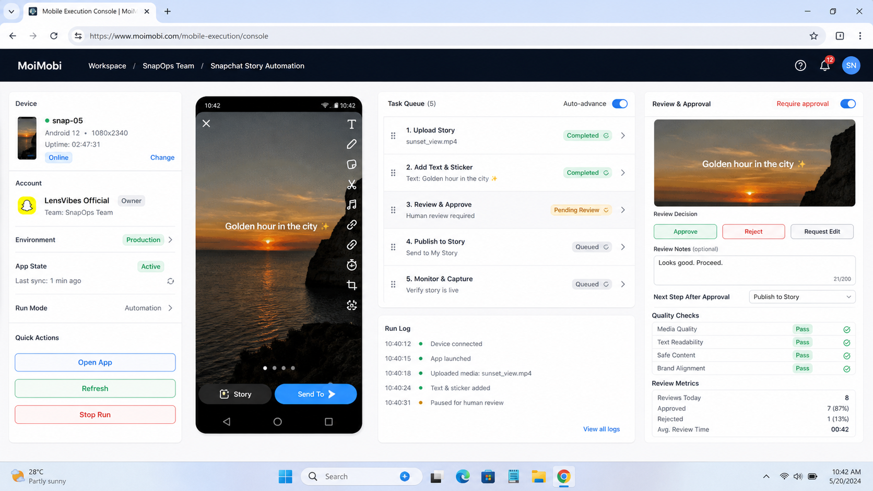
Task: Open notifications bell with 12 badge
Action: pyautogui.click(x=825, y=65)
